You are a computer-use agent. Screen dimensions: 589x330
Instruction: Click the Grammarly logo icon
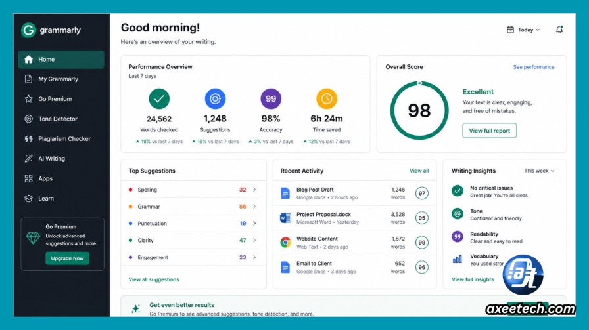(28, 30)
